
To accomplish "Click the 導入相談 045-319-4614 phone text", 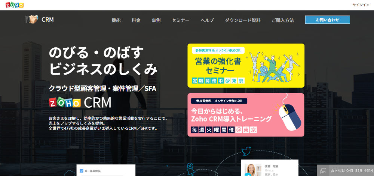I will [x=352, y=170].
